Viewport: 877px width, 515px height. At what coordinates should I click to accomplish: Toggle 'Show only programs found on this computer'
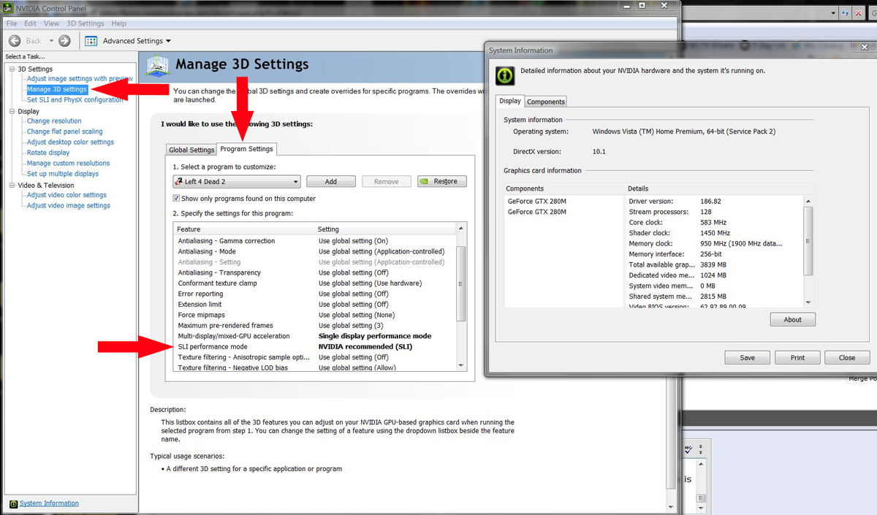(x=176, y=199)
